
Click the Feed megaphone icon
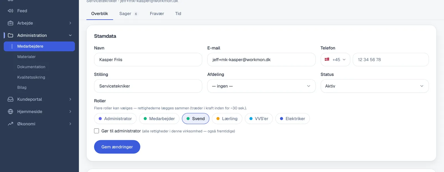pos(11,11)
